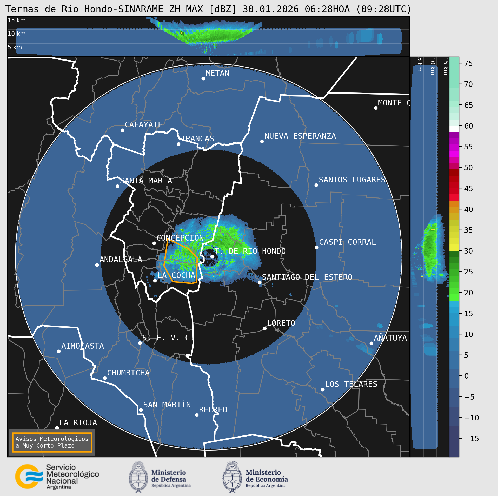This screenshot has height=496, width=498.
Task: Click the Cafayate city marker dot
Action: pyautogui.click(x=122, y=130)
